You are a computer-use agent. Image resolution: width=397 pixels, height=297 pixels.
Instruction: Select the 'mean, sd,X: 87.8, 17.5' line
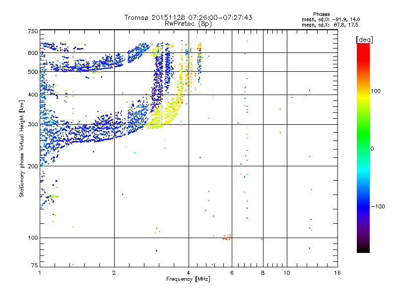click(330, 25)
